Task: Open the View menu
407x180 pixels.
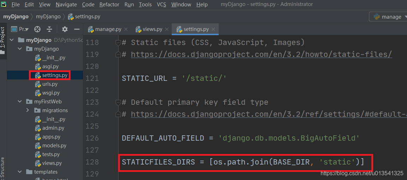Action: [45, 5]
